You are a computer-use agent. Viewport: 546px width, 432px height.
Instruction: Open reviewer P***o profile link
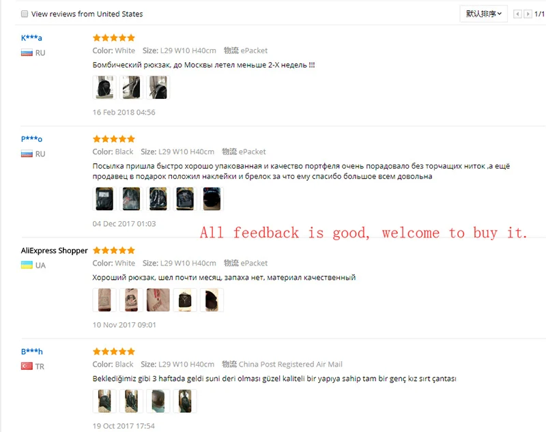(31, 139)
